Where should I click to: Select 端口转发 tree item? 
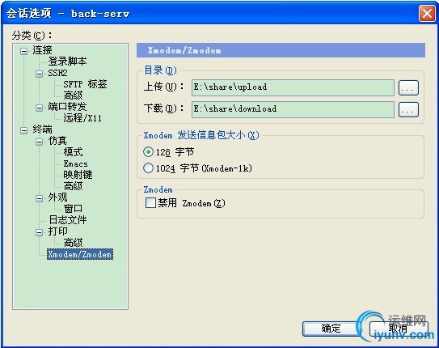[67, 107]
